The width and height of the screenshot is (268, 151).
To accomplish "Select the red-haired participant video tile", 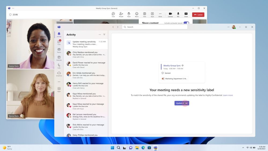I will [x=30, y=94].
